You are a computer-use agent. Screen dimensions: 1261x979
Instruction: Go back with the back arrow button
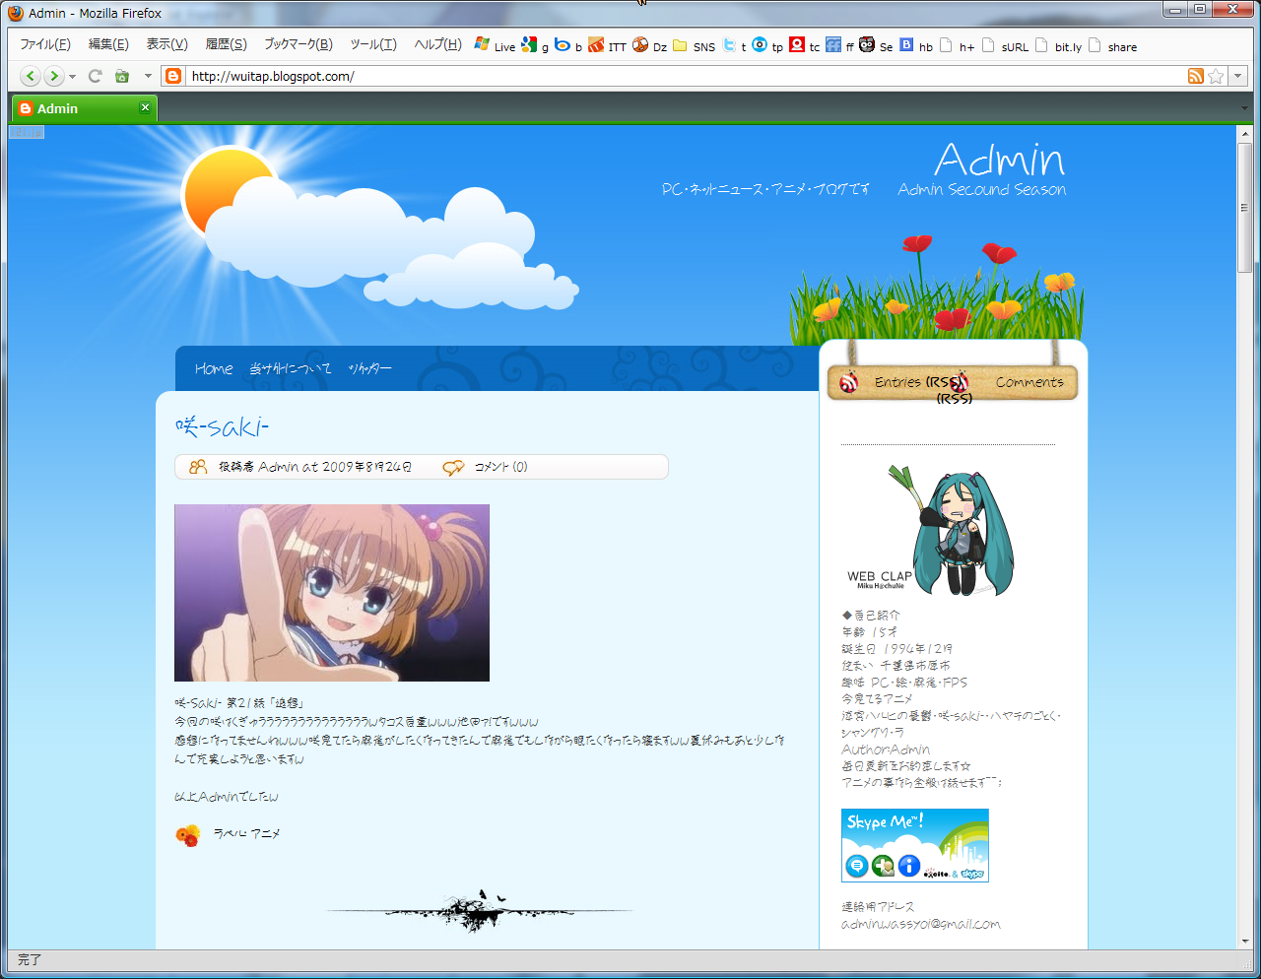(31, 76)
